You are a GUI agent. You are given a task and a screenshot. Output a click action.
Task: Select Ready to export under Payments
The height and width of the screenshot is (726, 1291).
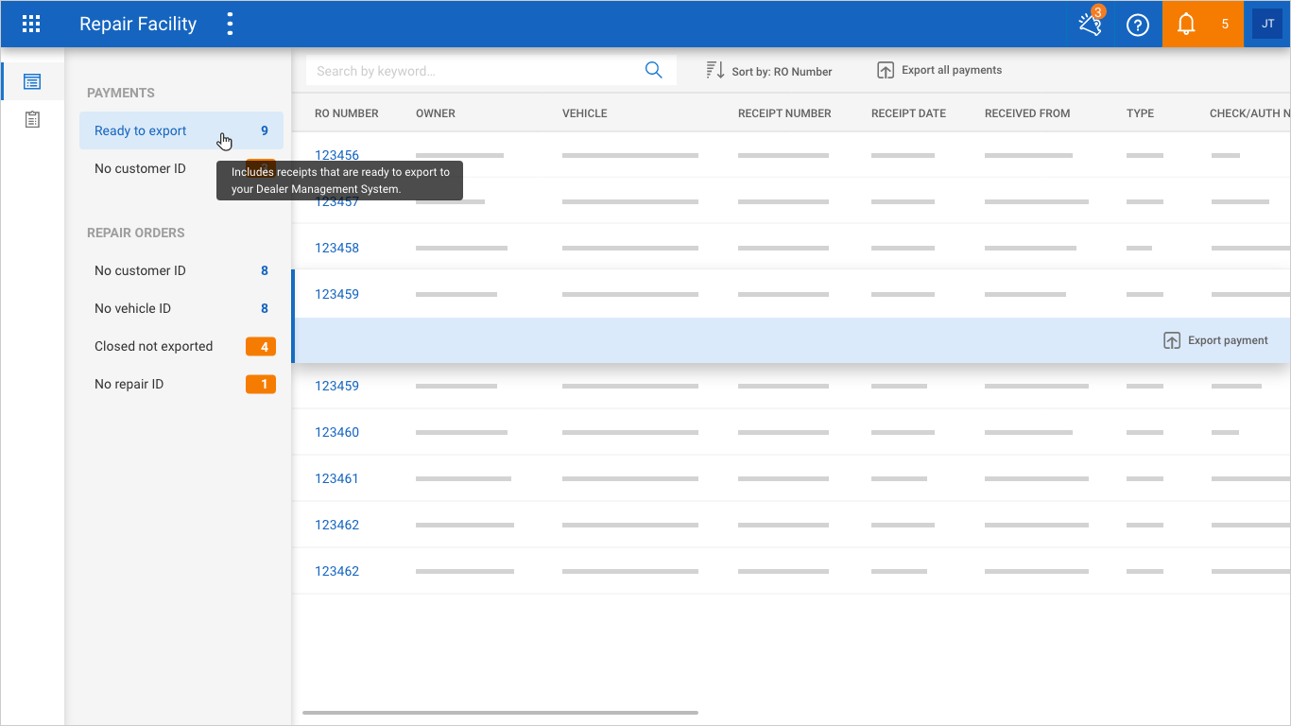tap(141, 130)
